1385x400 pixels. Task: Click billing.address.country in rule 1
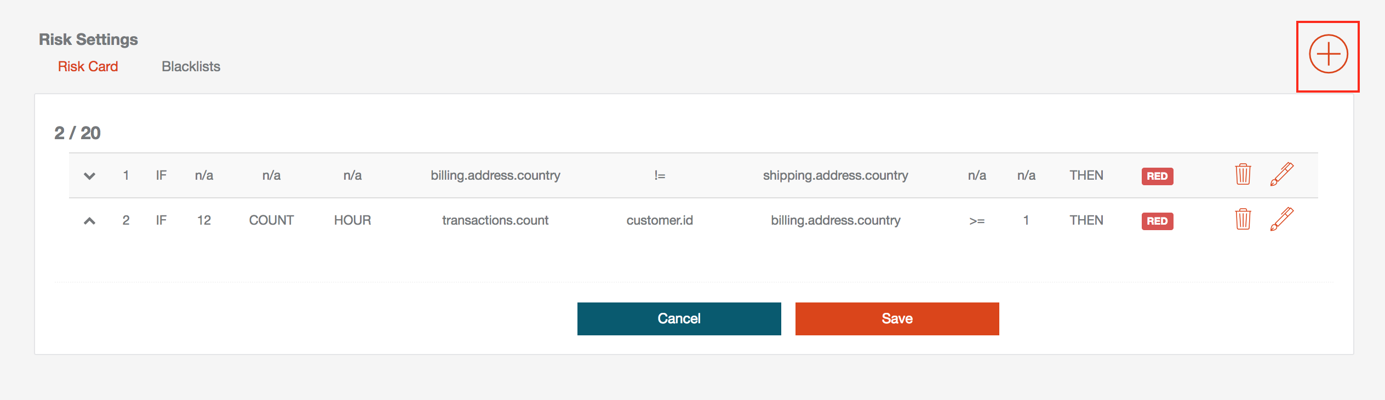(x=495, y=175)
